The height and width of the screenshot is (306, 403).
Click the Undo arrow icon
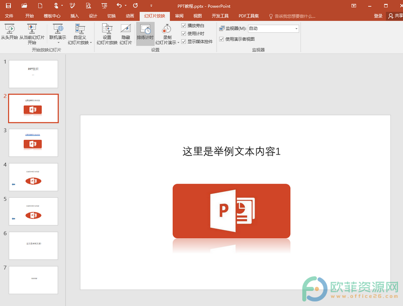(x=119, y=6)
